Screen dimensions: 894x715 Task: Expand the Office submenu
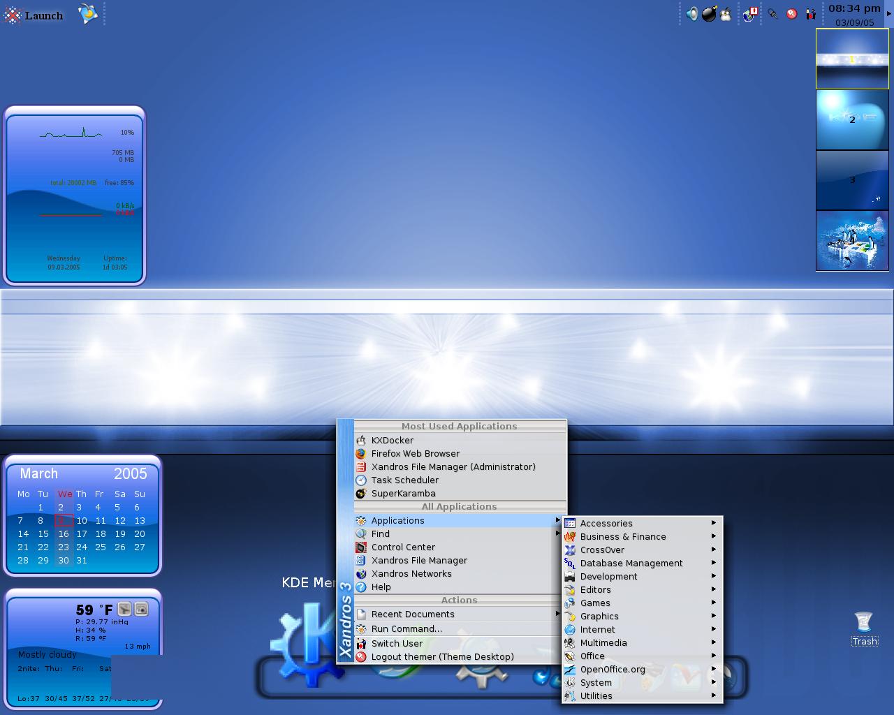(642, 656)
